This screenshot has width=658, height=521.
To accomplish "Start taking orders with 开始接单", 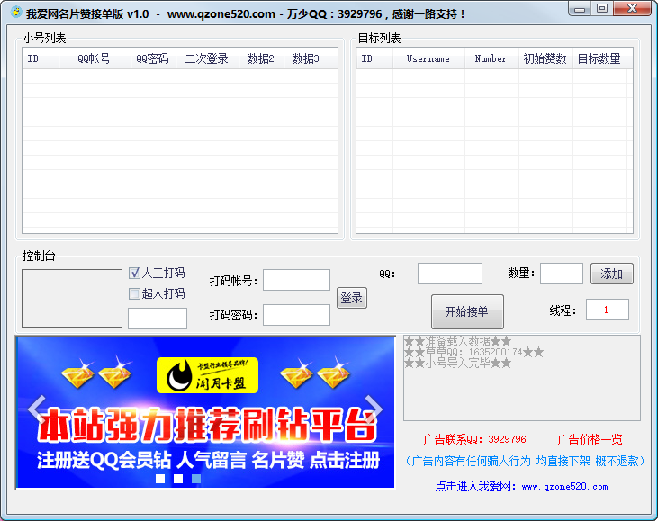I will pyautogui.click(x=467, y=311).
